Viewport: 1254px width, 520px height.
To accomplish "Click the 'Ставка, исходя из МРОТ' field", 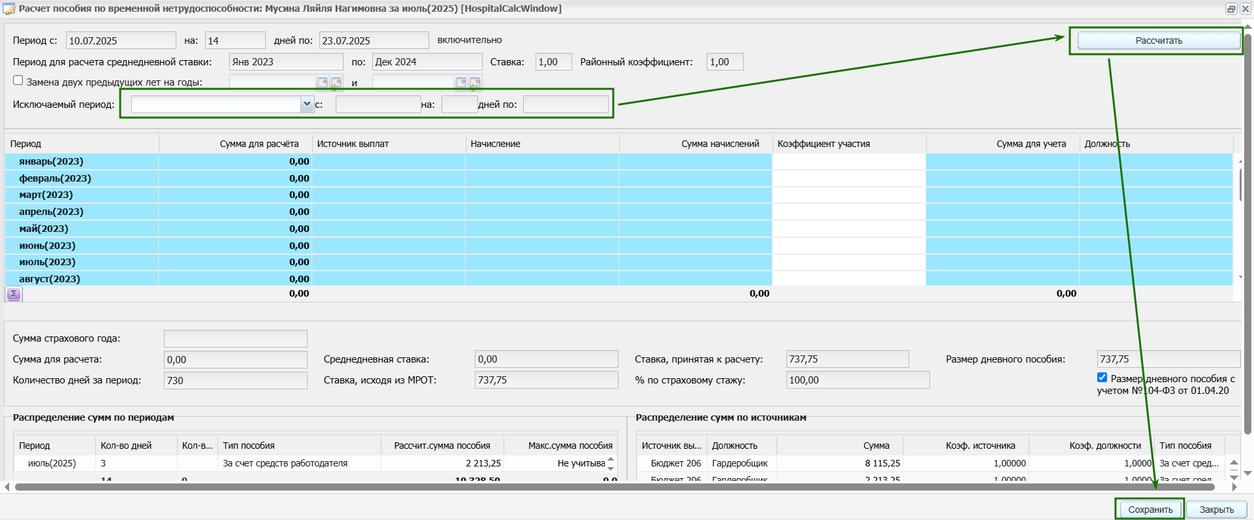I will pyautogui.click(x=546, y=380).
